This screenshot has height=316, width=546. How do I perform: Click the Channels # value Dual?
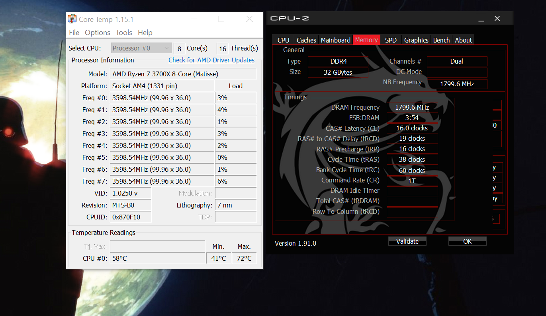[x=457, y=62]
